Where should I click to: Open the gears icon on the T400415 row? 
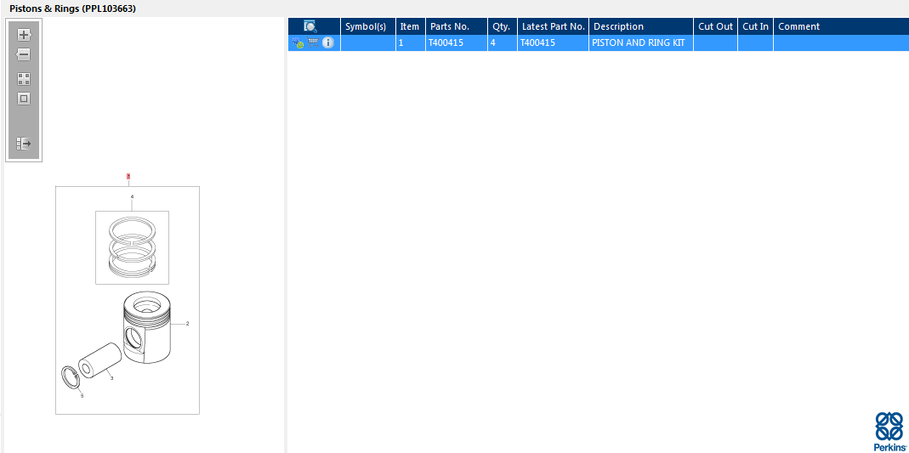click(x=298, y=42)
